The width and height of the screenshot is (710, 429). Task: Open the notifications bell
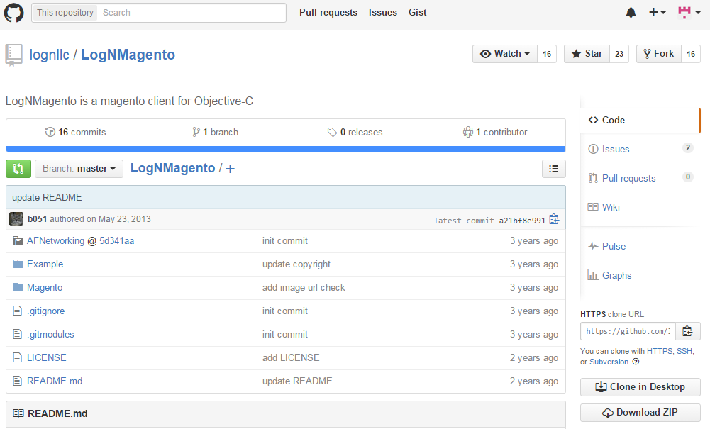[x=631, y=13]
